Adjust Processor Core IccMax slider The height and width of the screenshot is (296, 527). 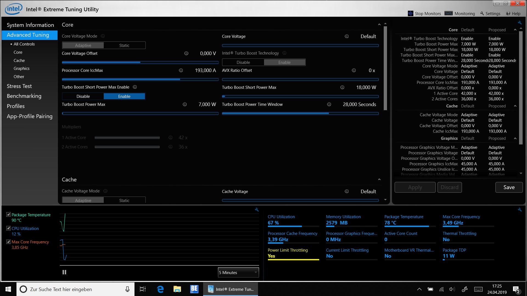pos(140,79)
